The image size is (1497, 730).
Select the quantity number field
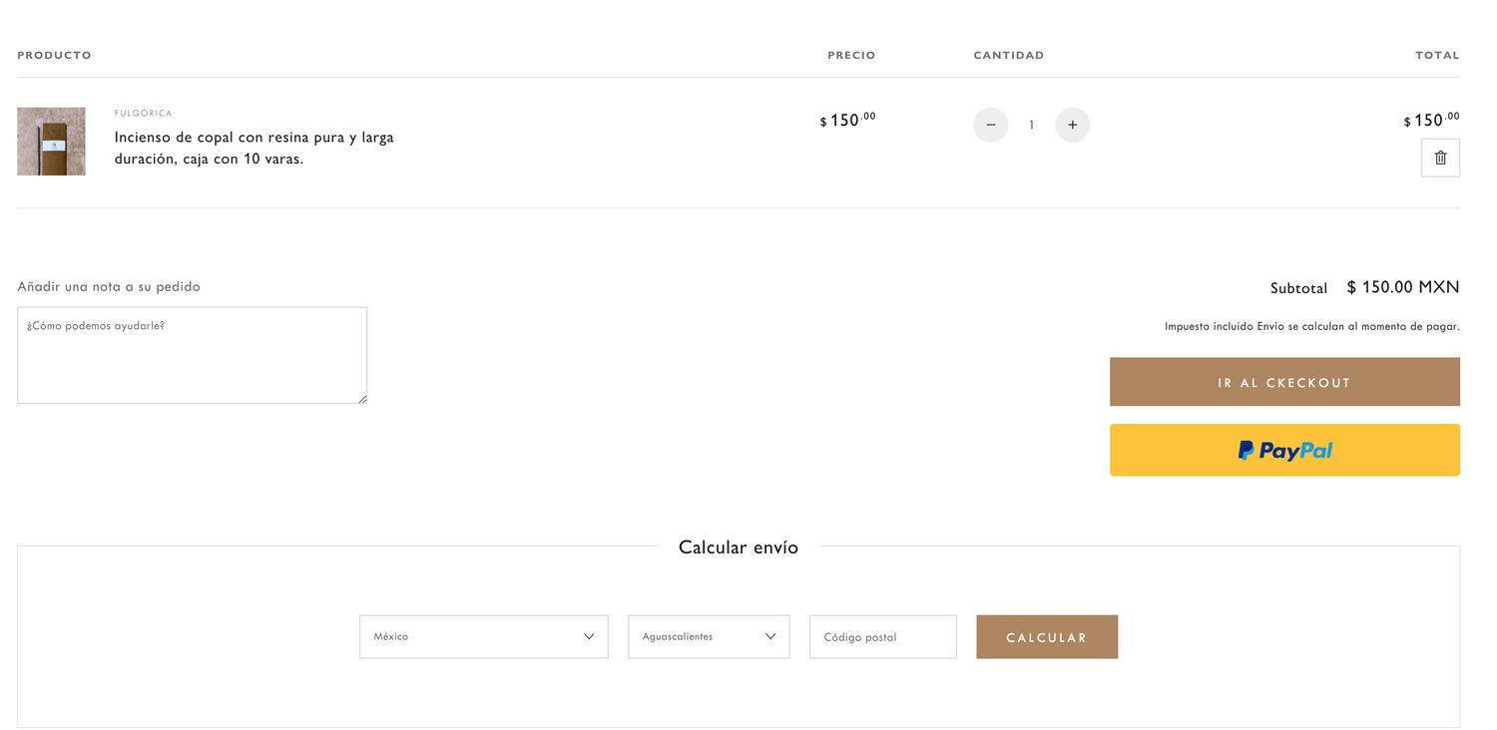click(1031, 125)
